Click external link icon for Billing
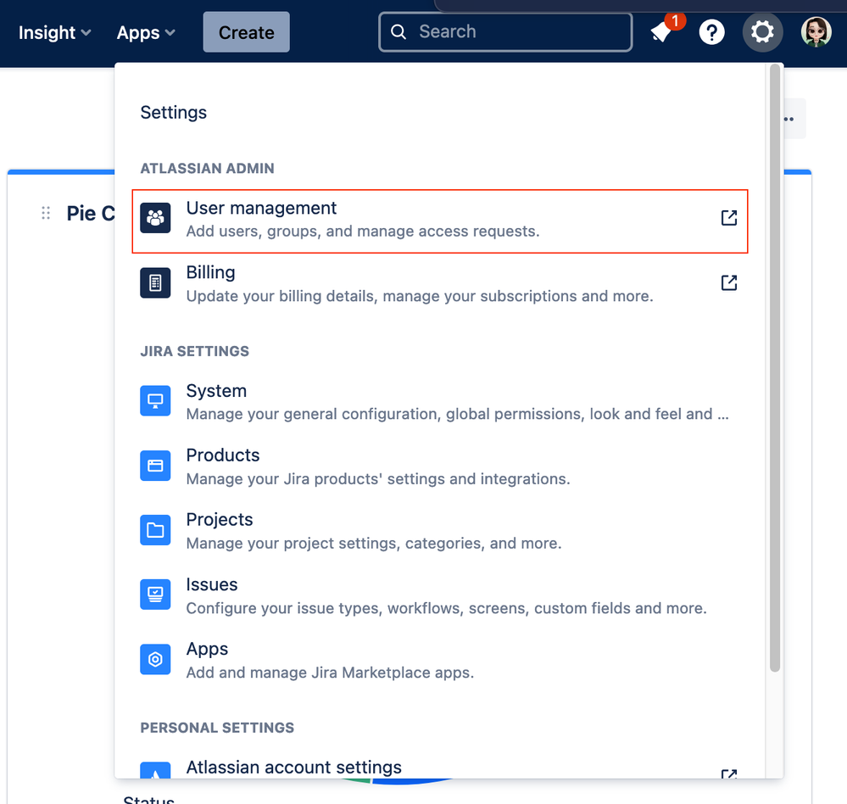The height and width of the screenshot is (804, 847). pos(728,282)
